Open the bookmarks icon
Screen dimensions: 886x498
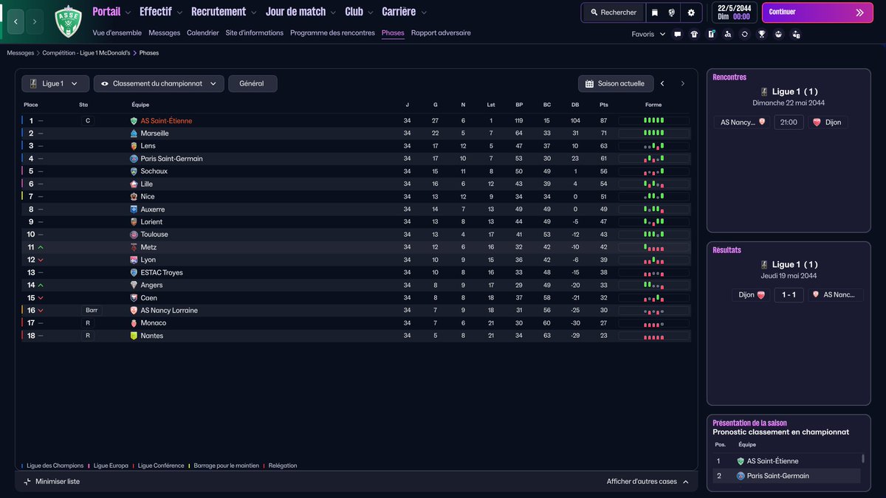654,13
